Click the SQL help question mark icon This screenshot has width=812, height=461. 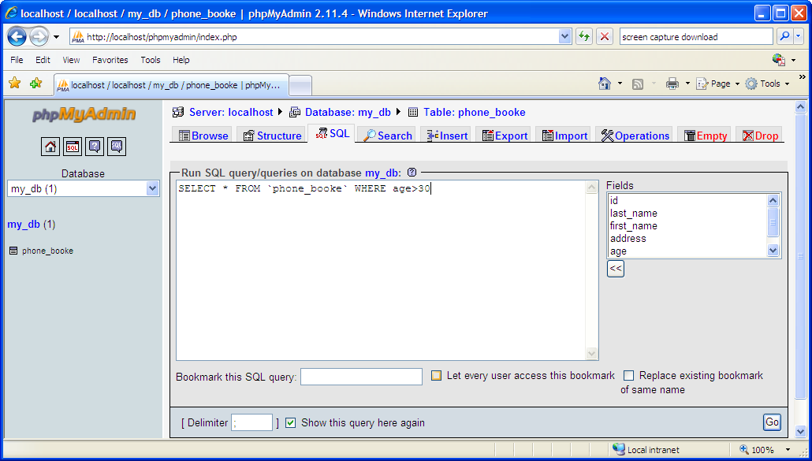412,173
